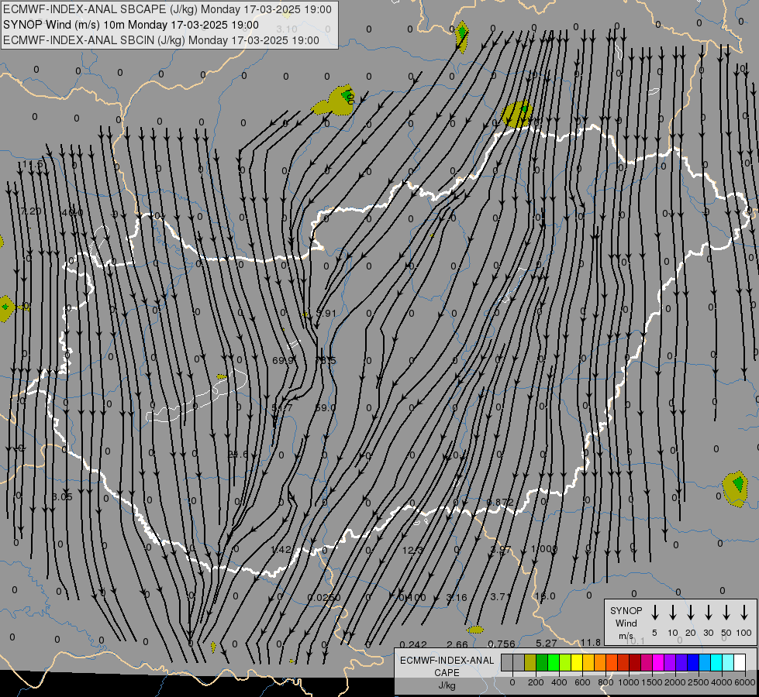This screenshot has height=697, width=759.
Task: Click the '600' tick label on the CAPE scale
Action: click(x=582, y=682)
